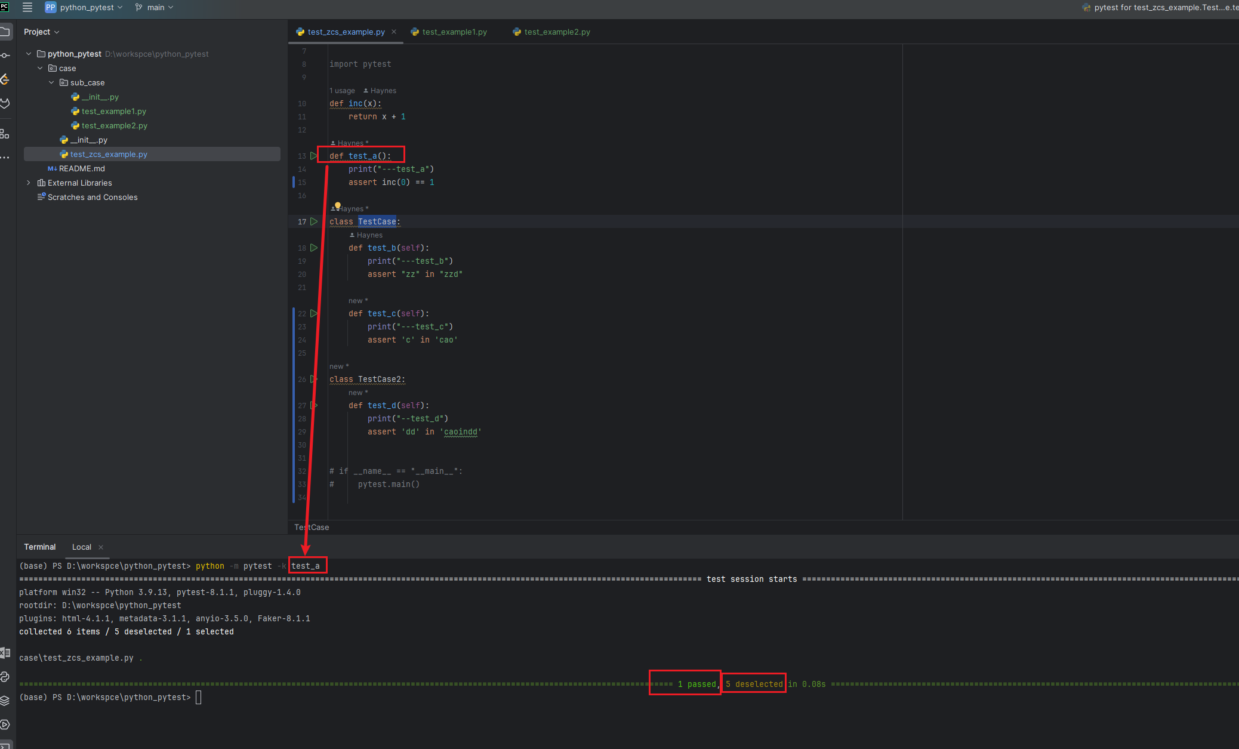Image resolution: width=1239 pixels, height=749 pixels.
Task: Open the Python Console sidebar icon
Action: (5, 677)
